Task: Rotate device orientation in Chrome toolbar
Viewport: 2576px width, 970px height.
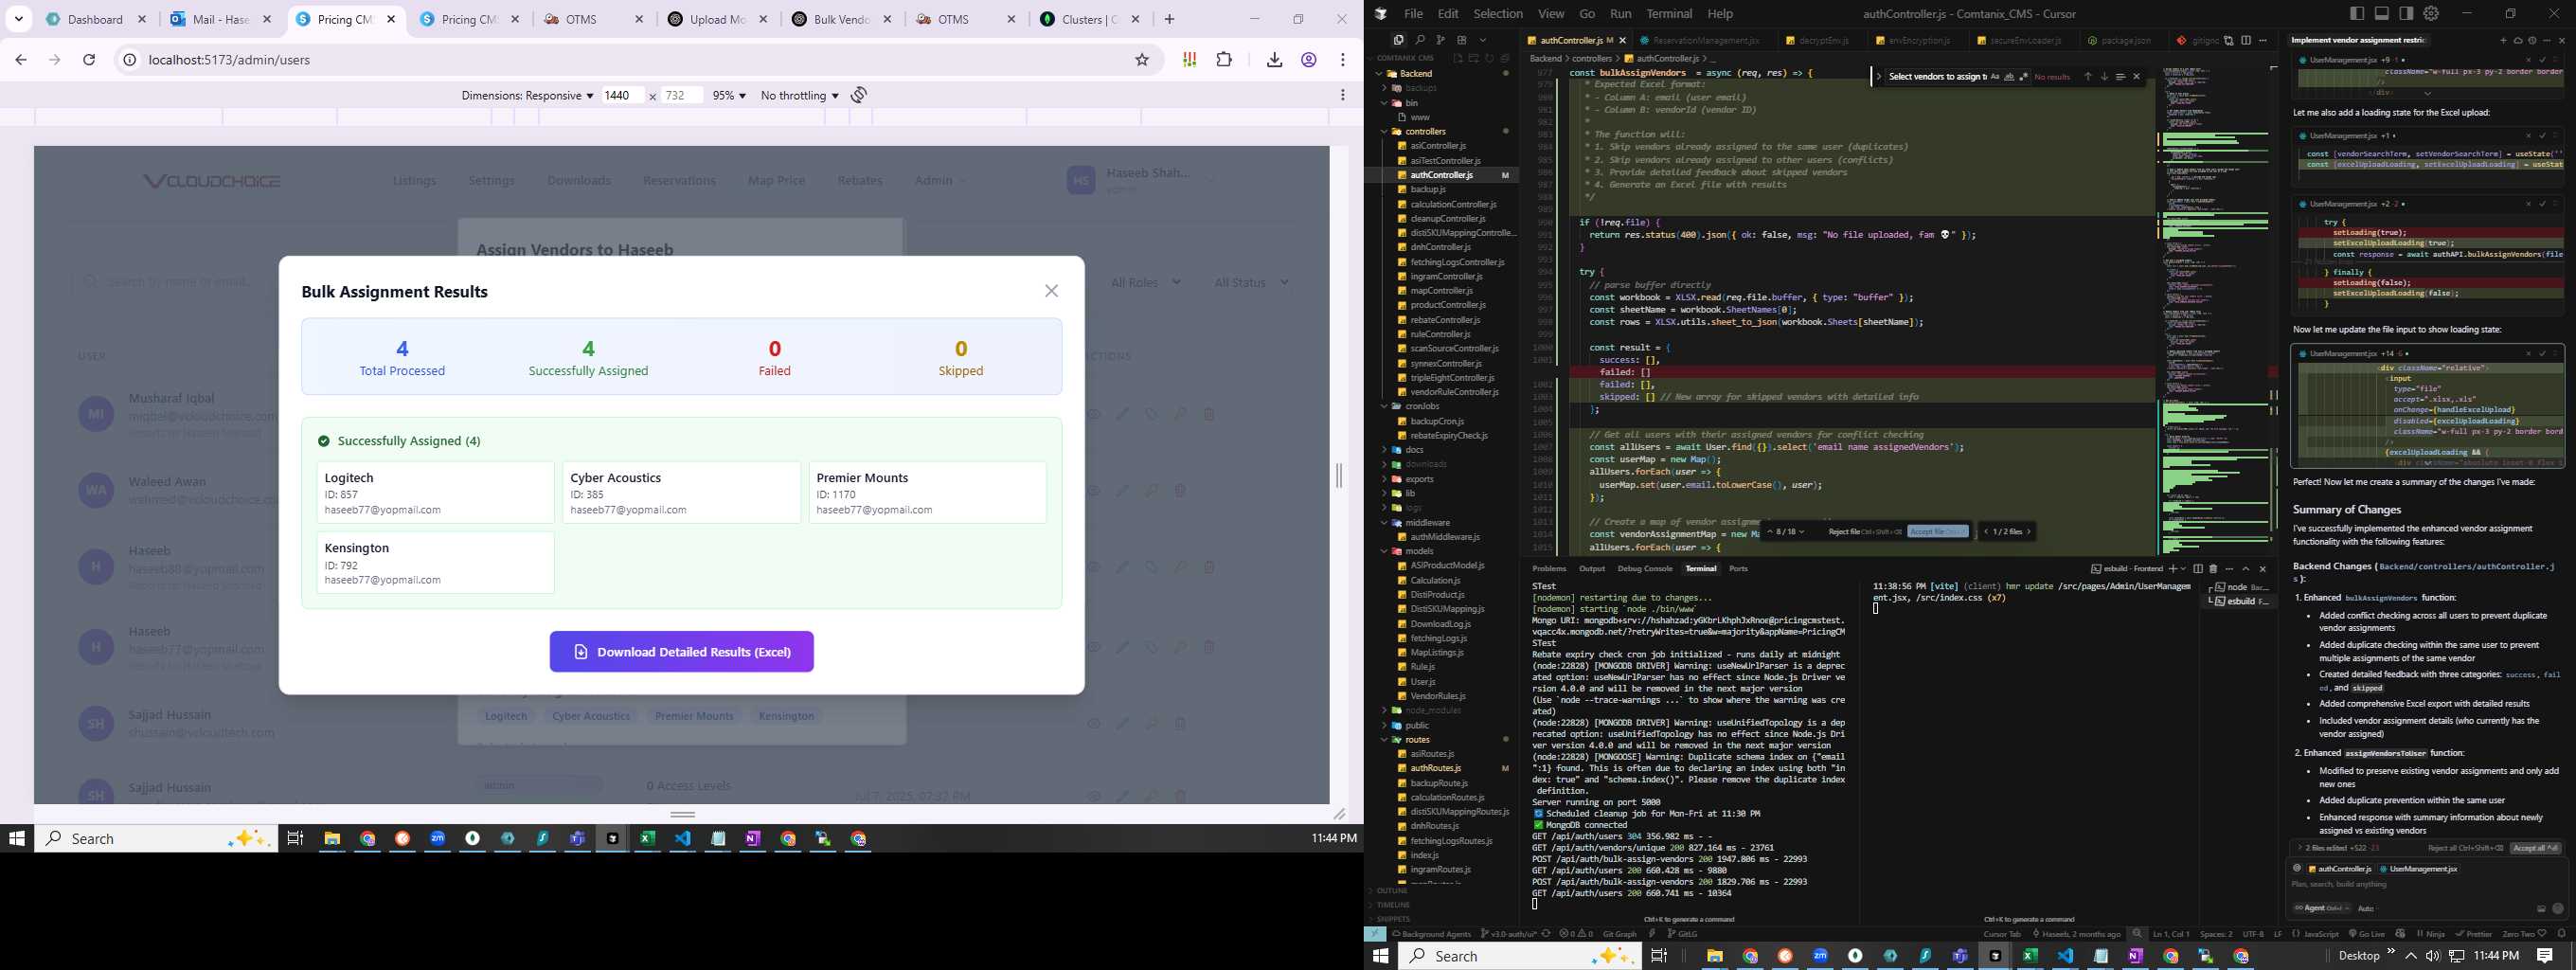Action: [859, 95]
